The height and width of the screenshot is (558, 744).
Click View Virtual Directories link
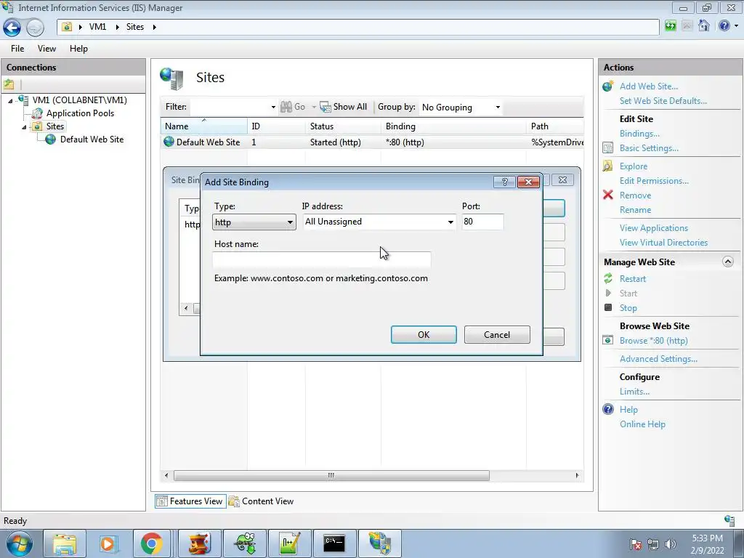coord(663,243)
